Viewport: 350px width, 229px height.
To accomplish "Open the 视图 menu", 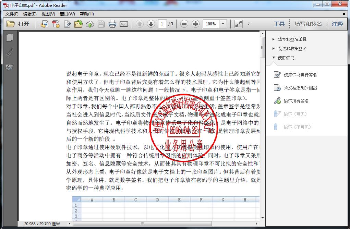I will click(x=47, y=14).
